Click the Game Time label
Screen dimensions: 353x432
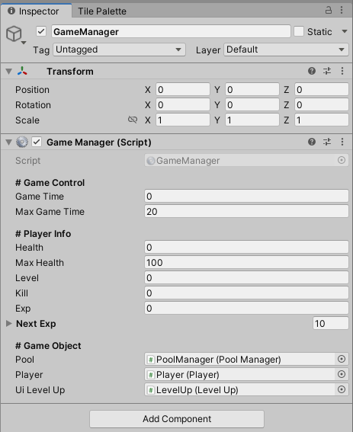pyautogui.click(x=40, y=197)
